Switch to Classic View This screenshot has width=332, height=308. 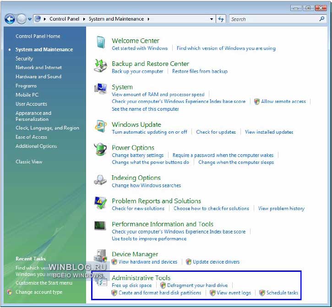coord(29,162)
